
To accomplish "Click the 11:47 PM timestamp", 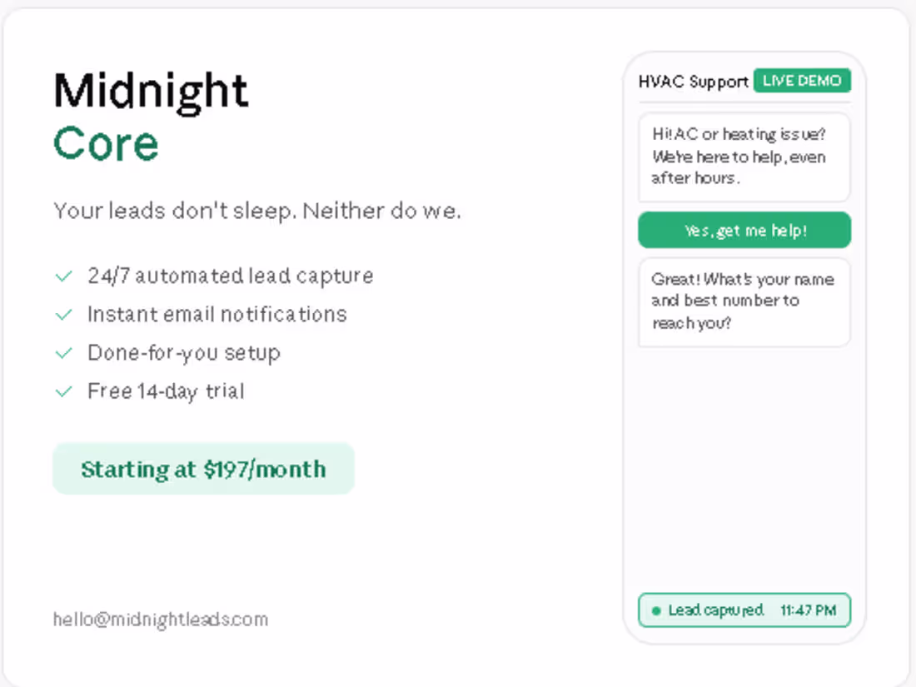I will click(x=808, y=610).
